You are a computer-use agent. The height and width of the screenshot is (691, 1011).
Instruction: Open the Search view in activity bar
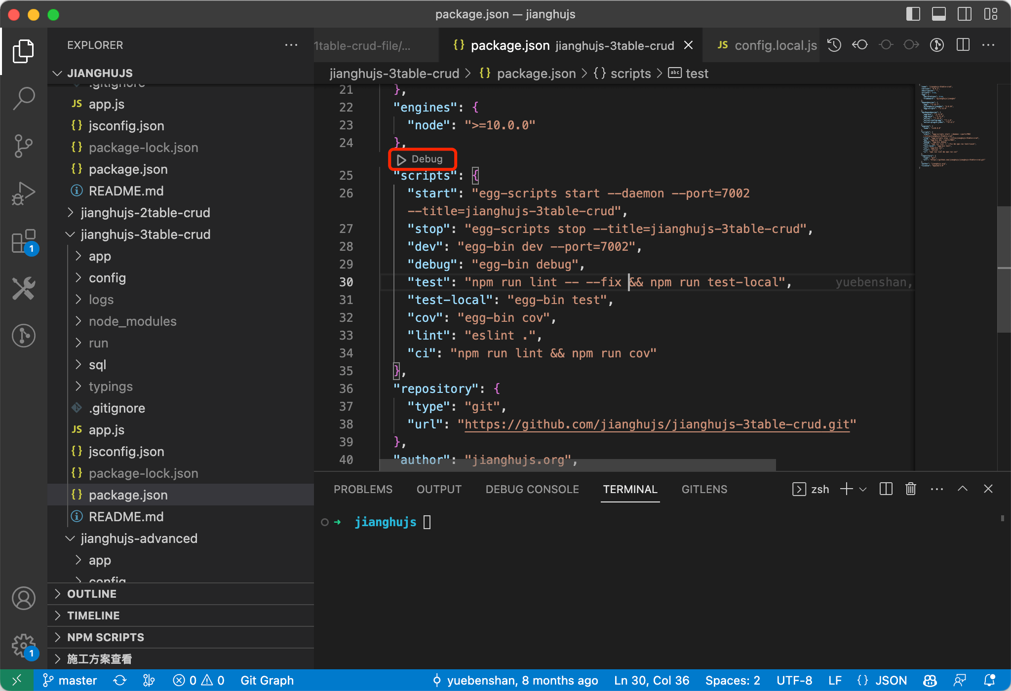(x=23, y=98)
